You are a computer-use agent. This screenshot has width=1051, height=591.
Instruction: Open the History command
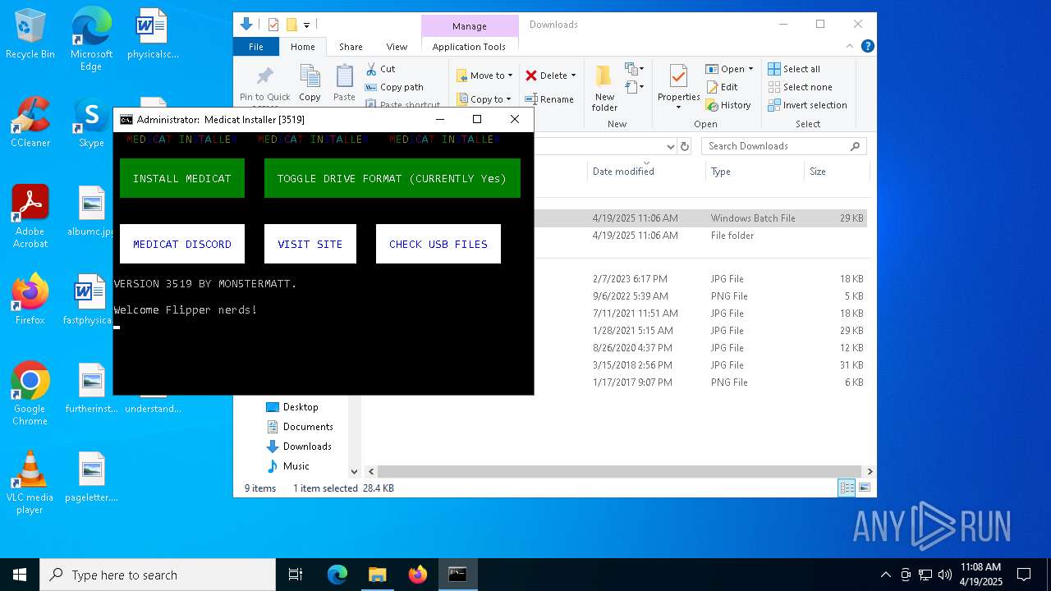(x=728, y=105)
